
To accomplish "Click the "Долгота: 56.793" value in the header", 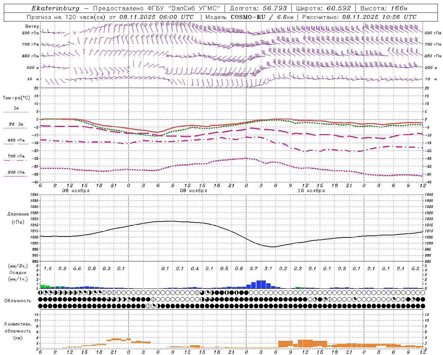I will tap(258, 8).
